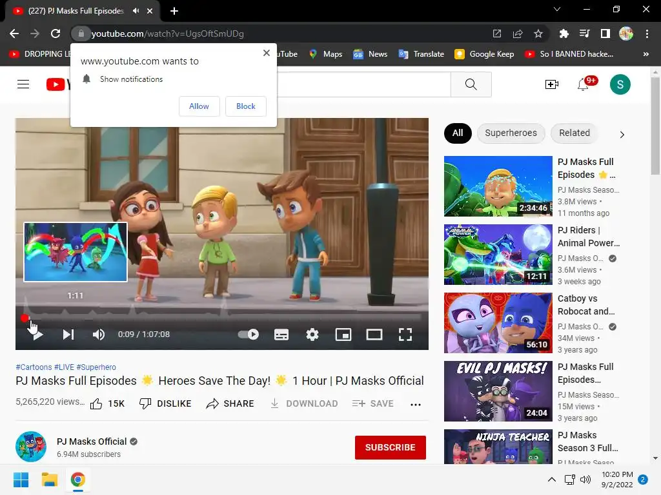
Task: Click the Create video camera icon
Action: click(552, 84)
